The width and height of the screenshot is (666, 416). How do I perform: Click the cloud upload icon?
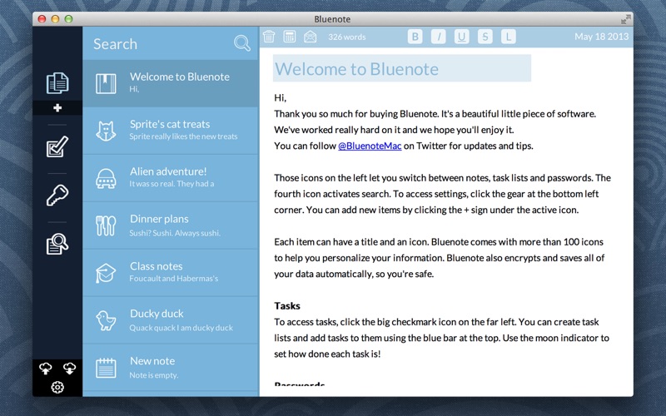click(46, 369)
